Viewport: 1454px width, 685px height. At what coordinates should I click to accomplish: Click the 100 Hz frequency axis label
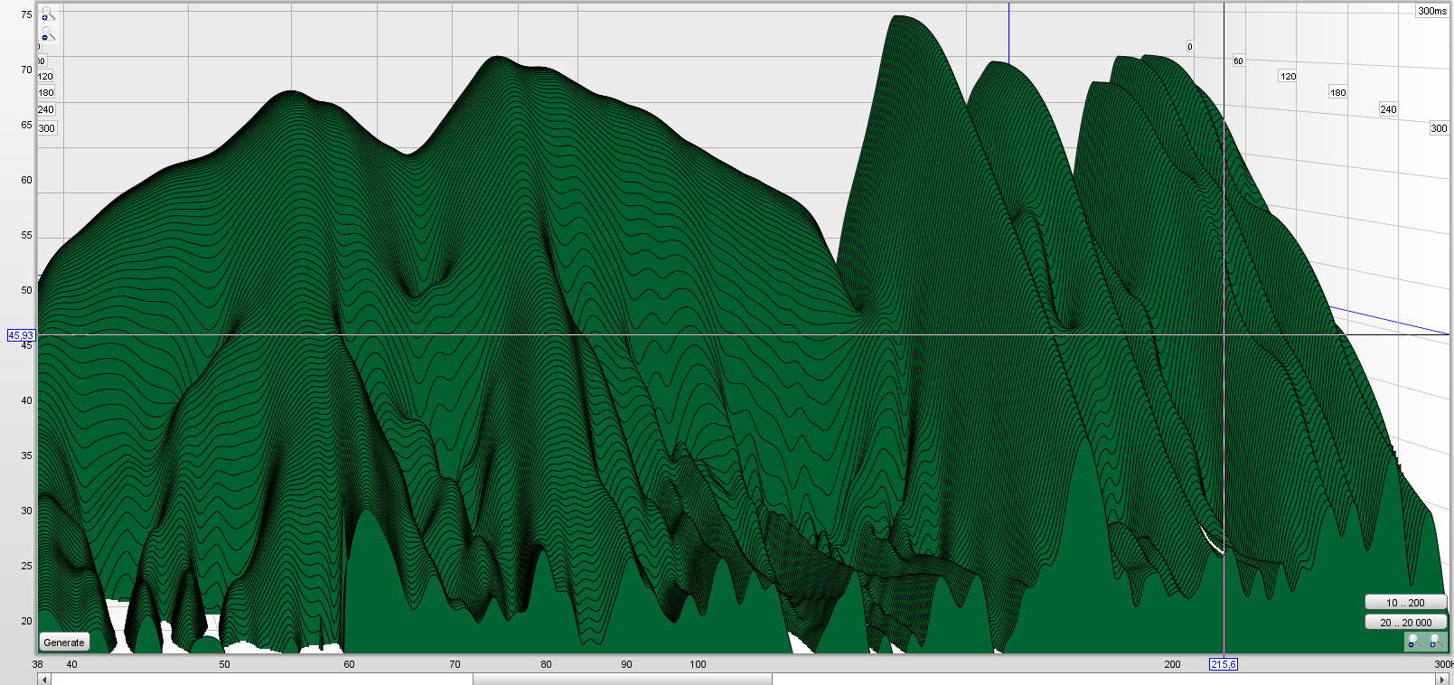(x=698, y=664)
